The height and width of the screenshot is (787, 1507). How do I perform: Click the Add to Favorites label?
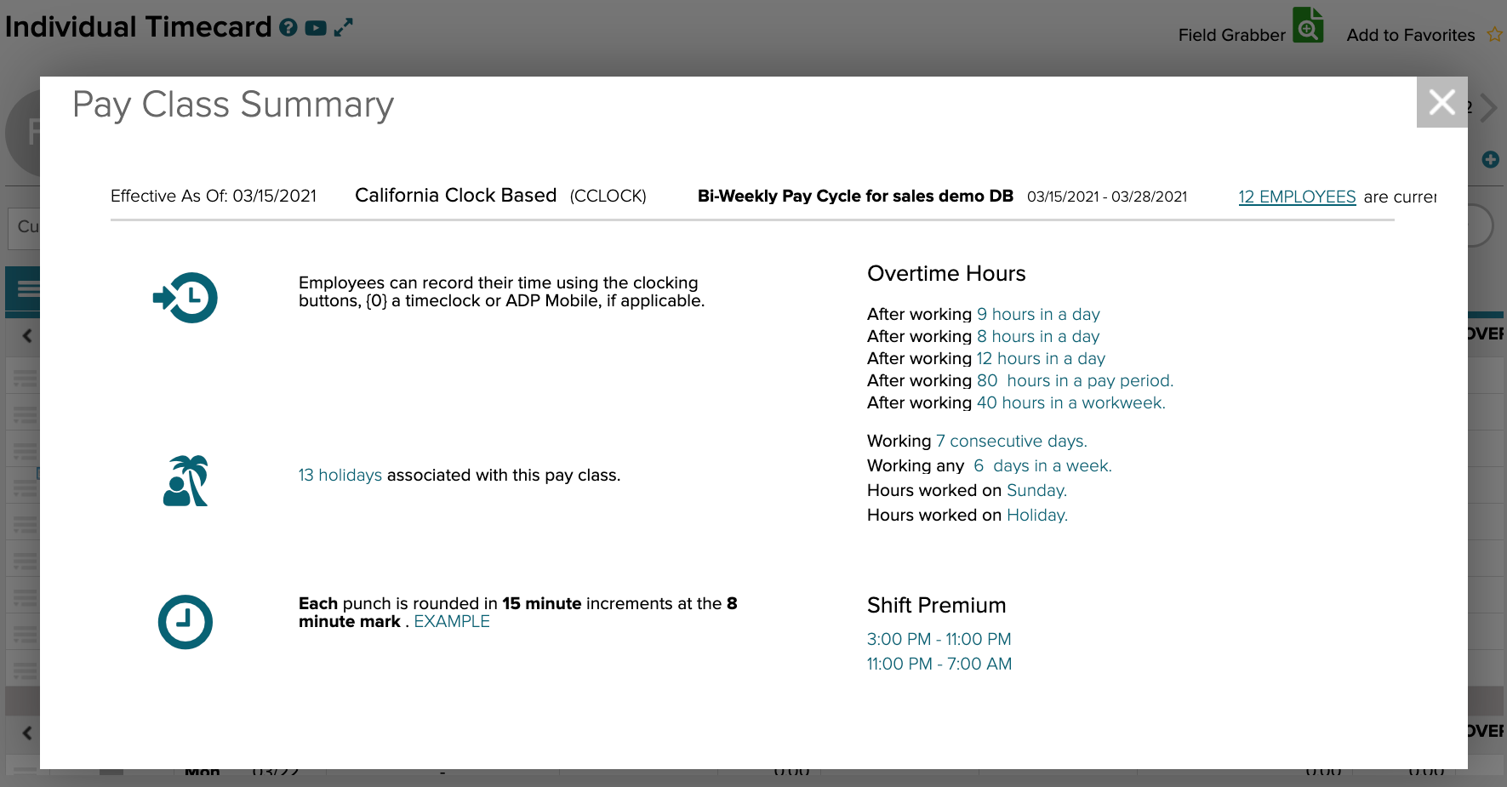pyautogui.click(x=1410, y=35)
